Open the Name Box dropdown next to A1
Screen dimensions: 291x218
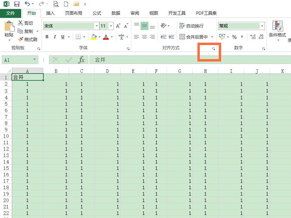click(35, 60)
